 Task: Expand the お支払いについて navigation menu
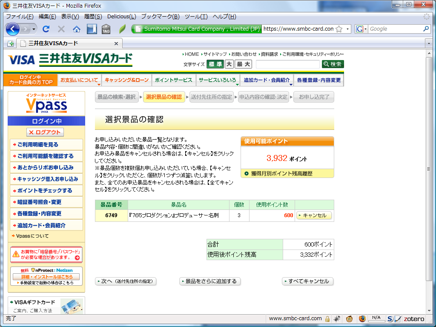pos(80,80)
